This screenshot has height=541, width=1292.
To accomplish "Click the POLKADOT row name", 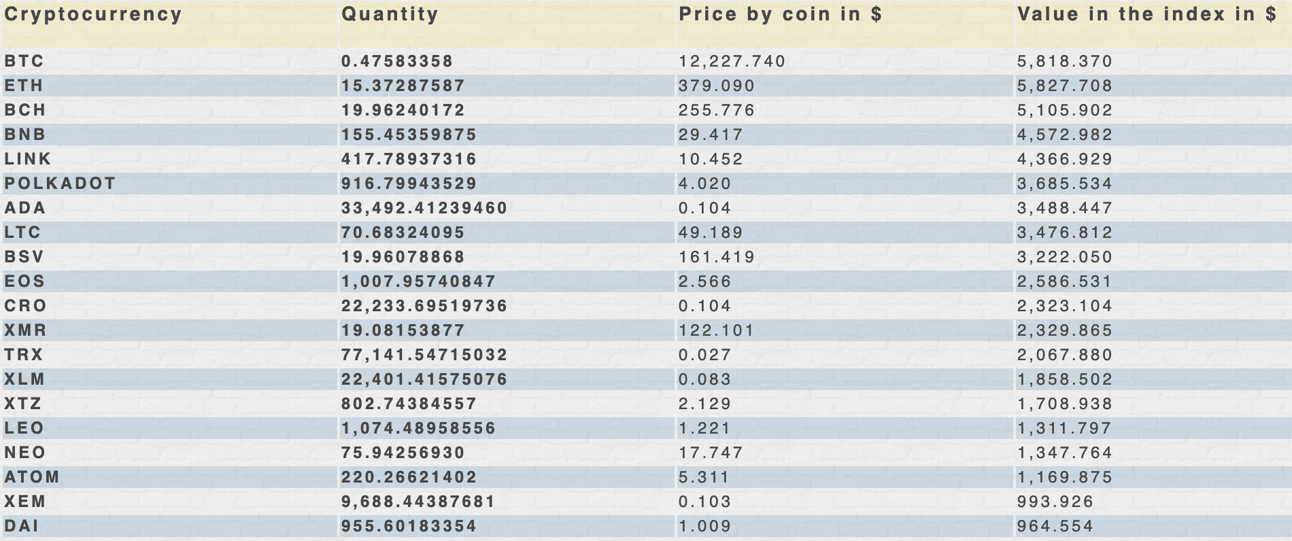I will (61, 184).
